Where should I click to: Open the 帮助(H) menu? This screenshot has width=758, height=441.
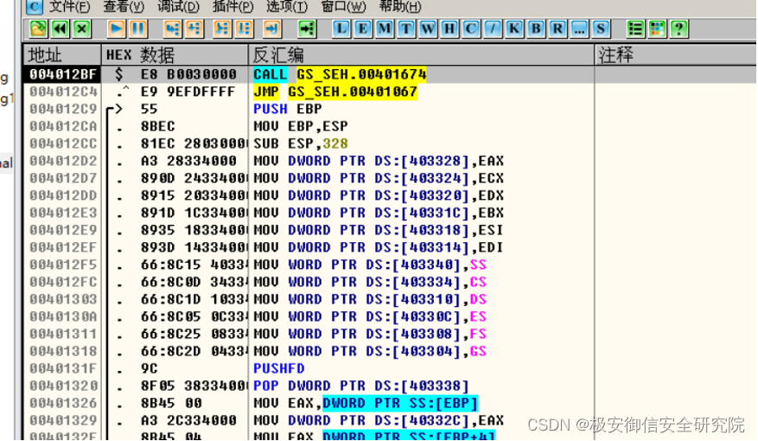click(400, 6)
